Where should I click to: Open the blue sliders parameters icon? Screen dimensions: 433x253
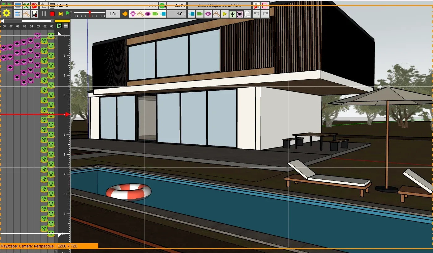18,14
